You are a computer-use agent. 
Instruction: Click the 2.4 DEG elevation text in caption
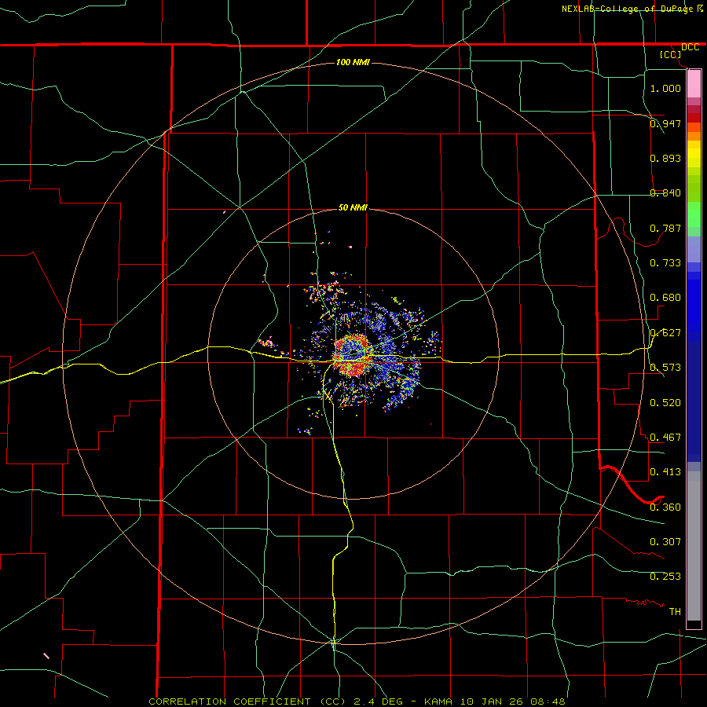click(x=378, y=702)
